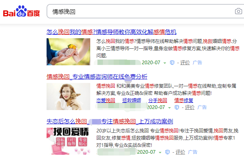244x162 pixels.
Task: Open the 恋爱挽回 sublink
Action: tap(106, 100)
